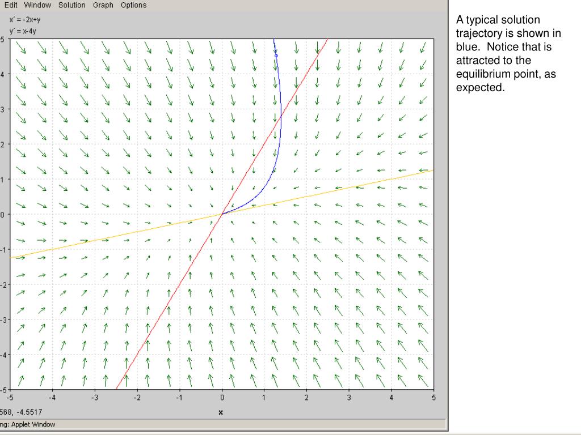
Task: Click the x-axis tick label 5
Action: [x=433, y=398]
